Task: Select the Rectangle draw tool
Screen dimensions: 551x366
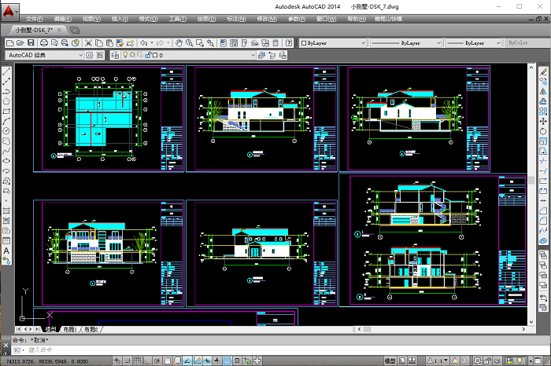Action: tap(6, 111)
